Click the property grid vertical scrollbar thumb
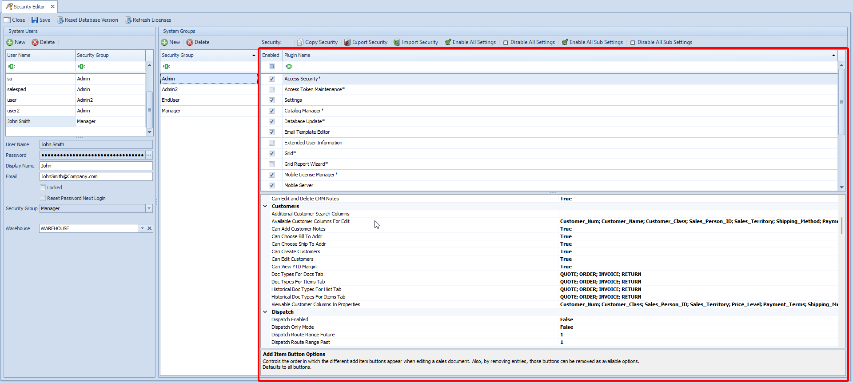The height and width of the screenshot is (383, 853). [x=842, y=225]
